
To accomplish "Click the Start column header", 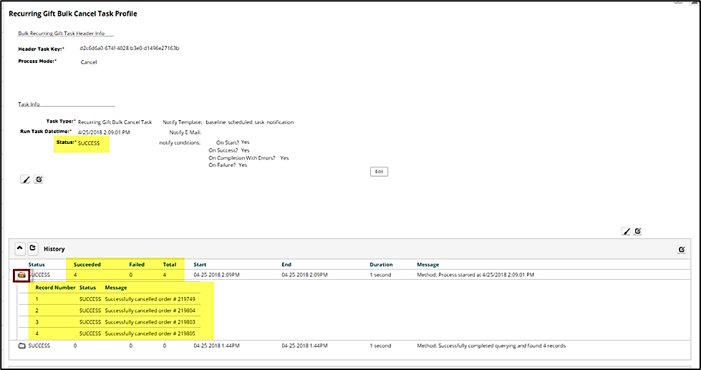I will click(200, 265).
